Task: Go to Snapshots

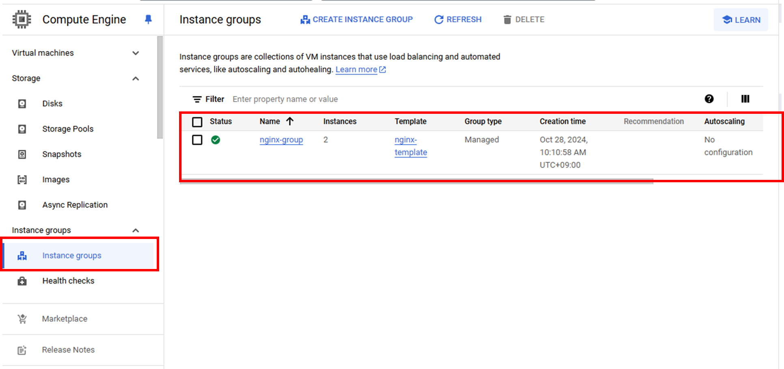Action: [x=62, y=154]
